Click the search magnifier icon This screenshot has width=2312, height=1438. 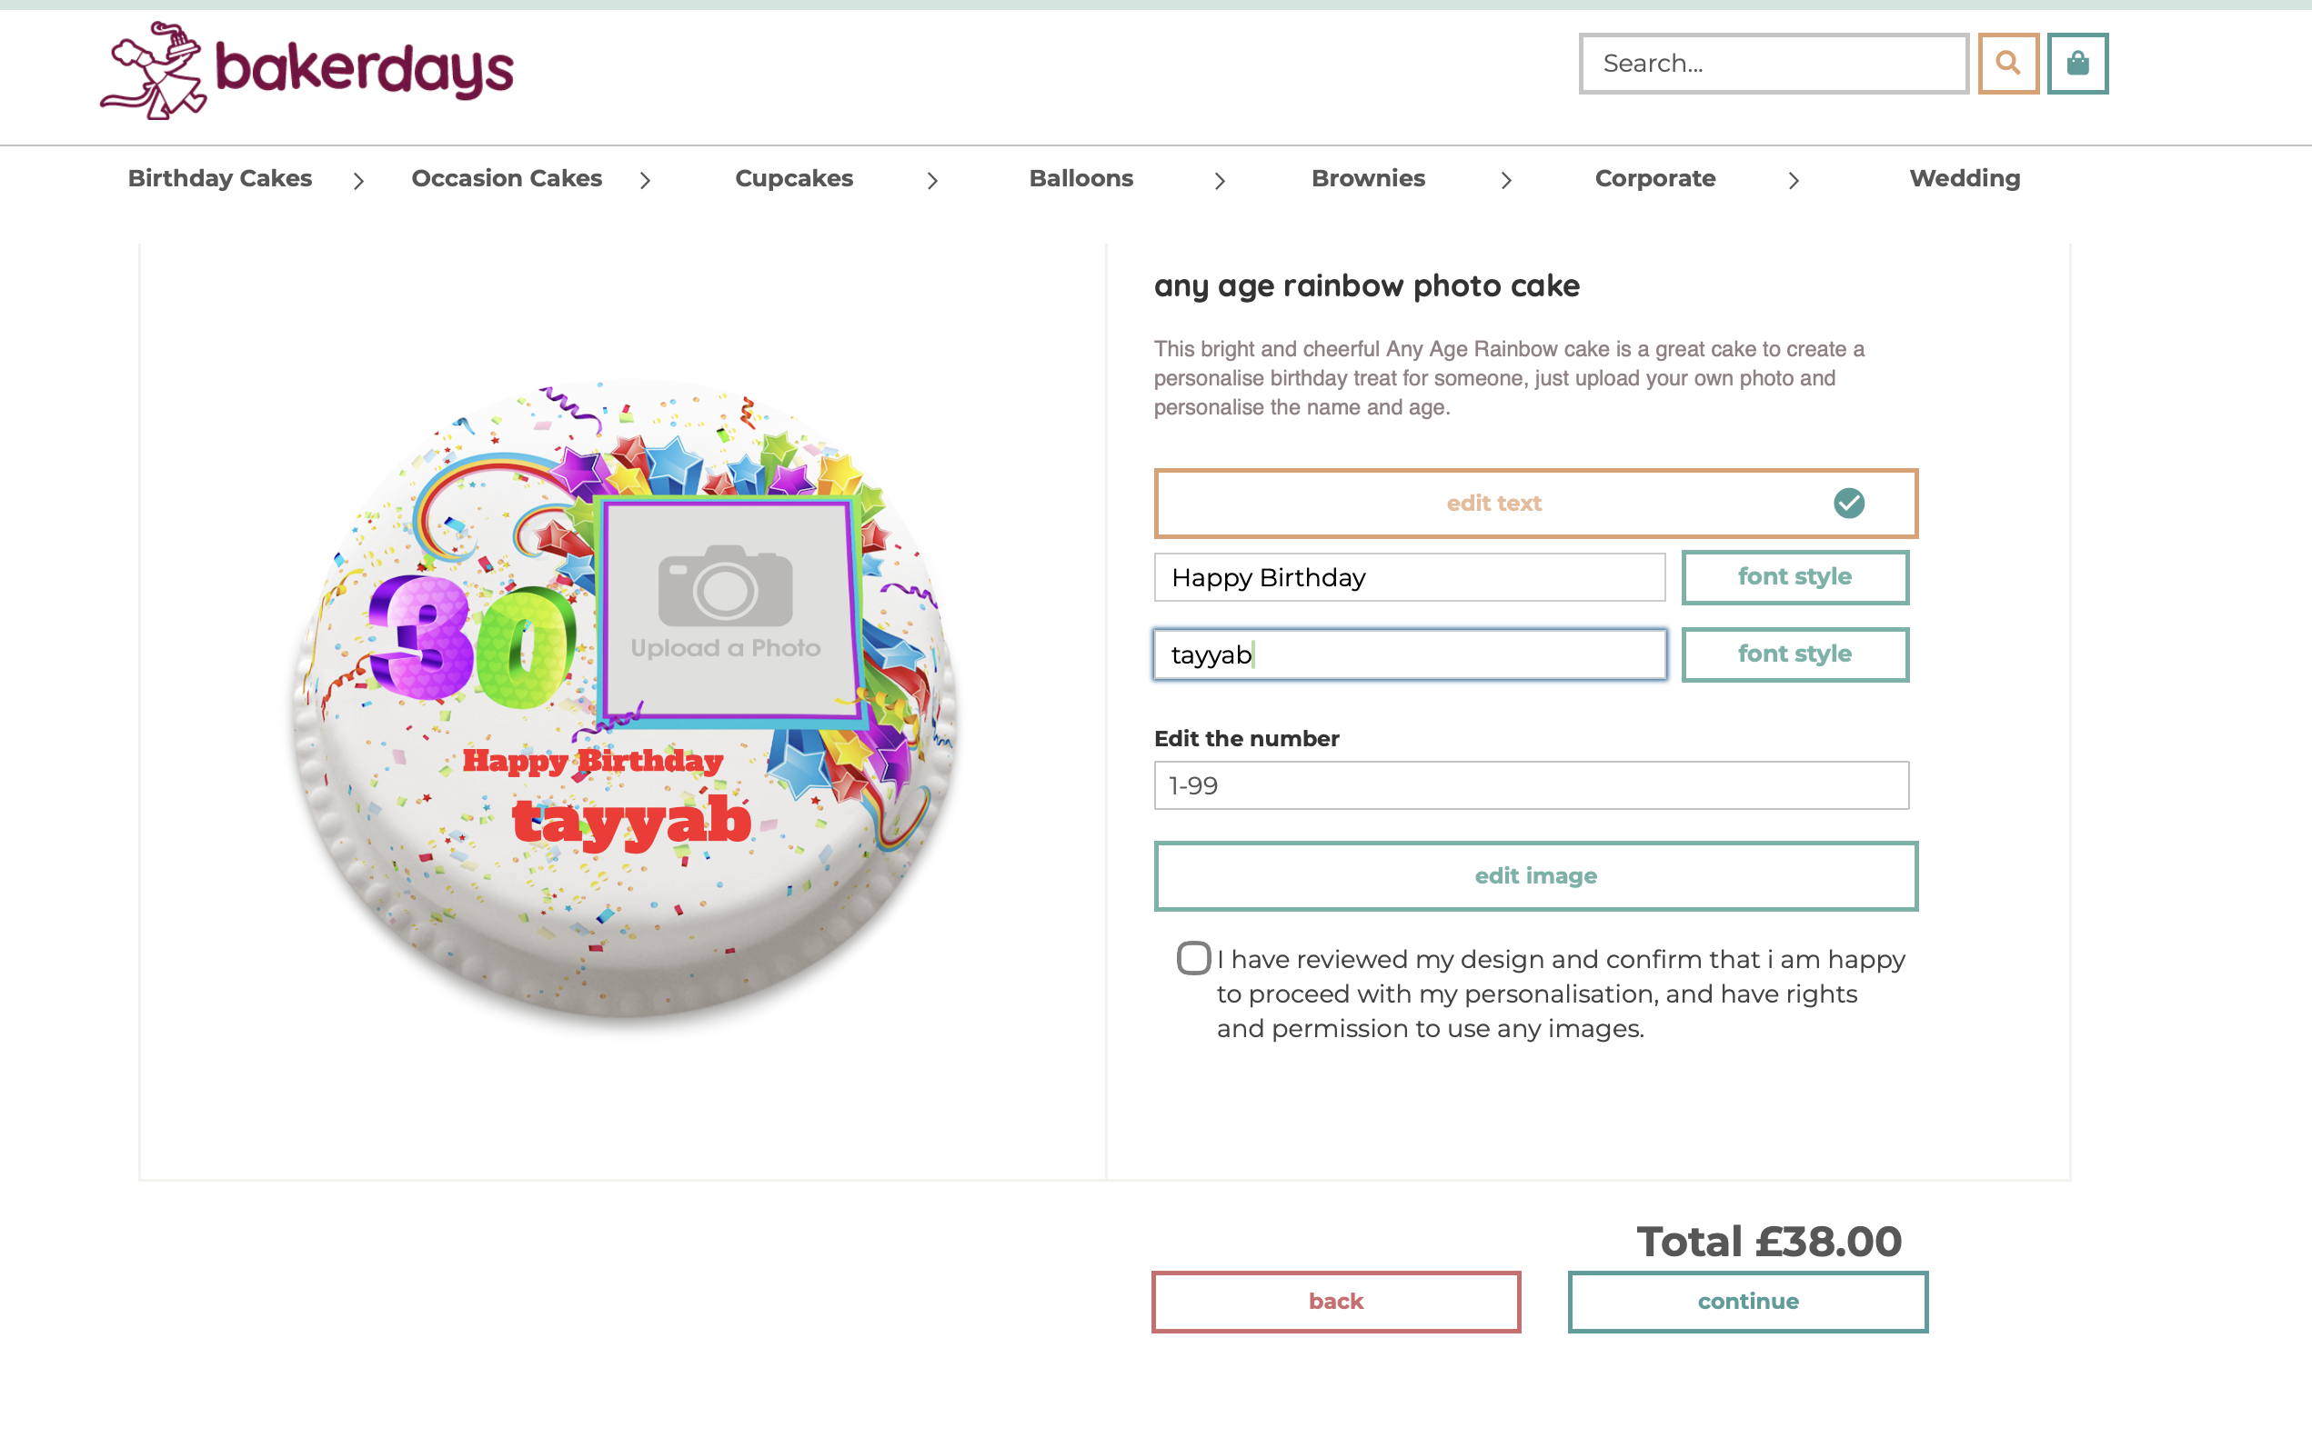[2007, 64]
